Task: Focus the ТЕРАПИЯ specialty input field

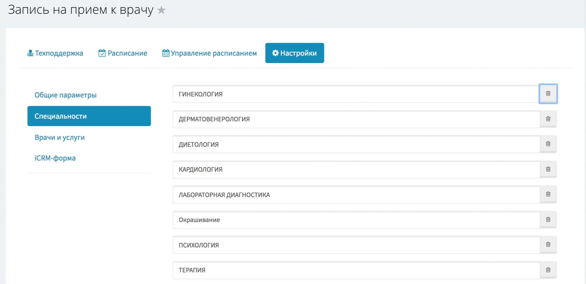Action: pyautogui.click(x=356, y=270)
